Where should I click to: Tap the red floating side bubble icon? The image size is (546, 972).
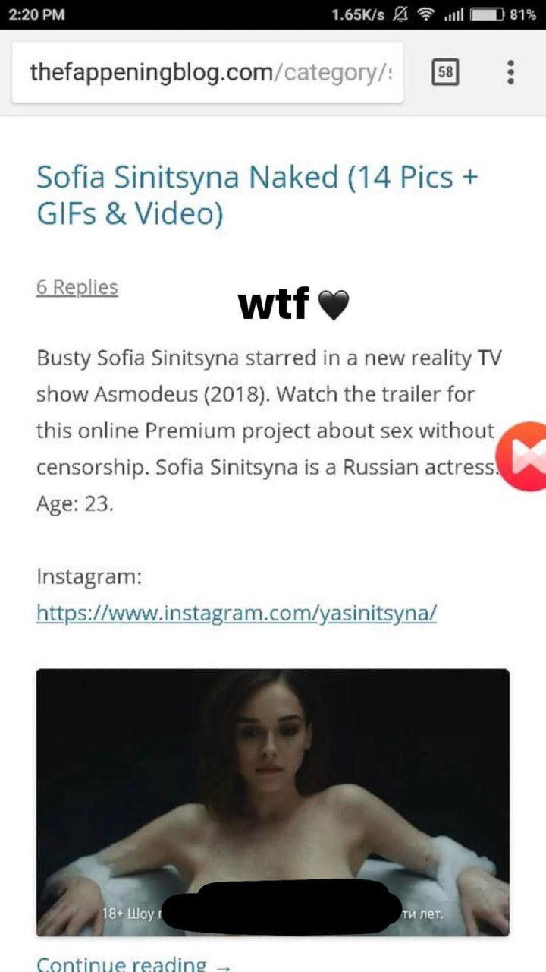click(528, 456)
